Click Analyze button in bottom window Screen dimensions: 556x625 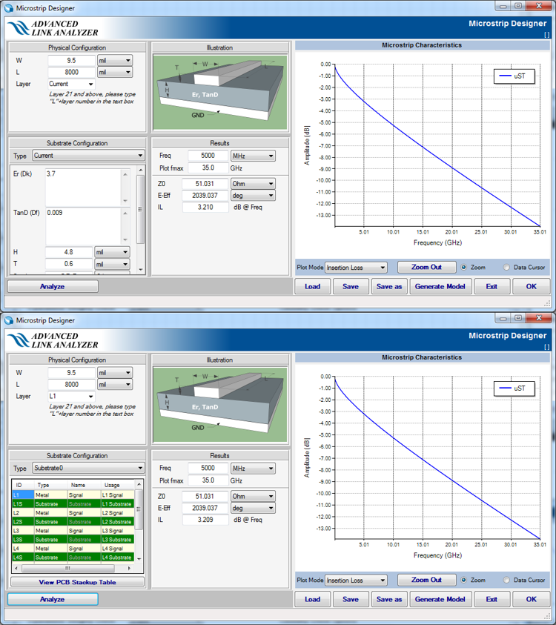53,599
